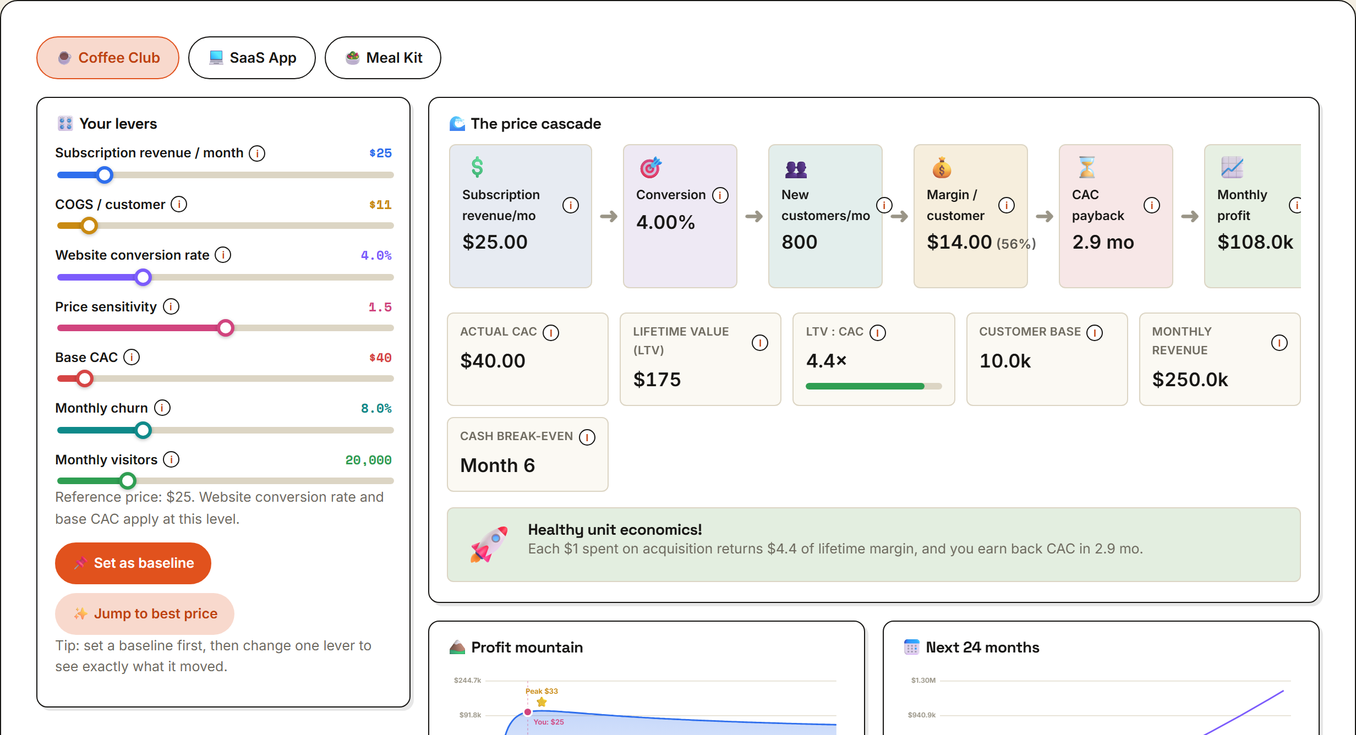
Task: Click the 10.0k customer base value
Action: (1005, 361)
